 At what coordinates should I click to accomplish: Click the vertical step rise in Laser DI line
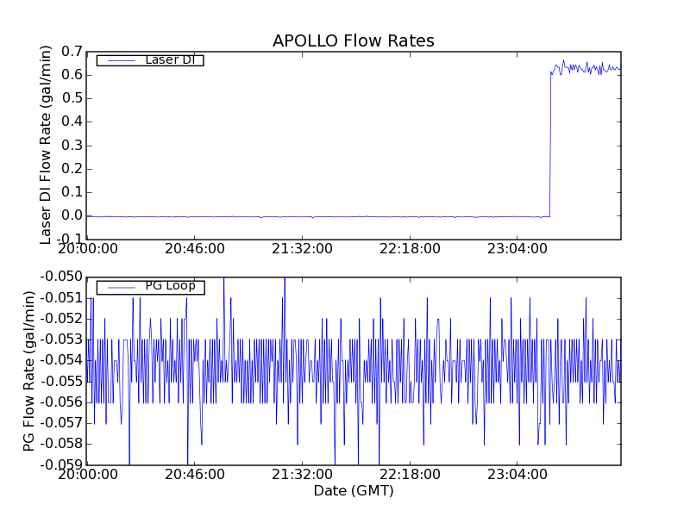click(x=550, y=146)
